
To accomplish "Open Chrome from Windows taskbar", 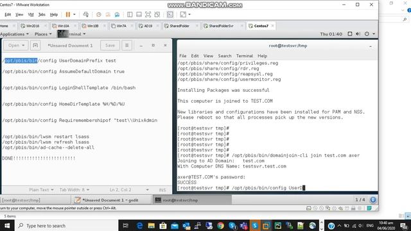I will click(220, 225).
